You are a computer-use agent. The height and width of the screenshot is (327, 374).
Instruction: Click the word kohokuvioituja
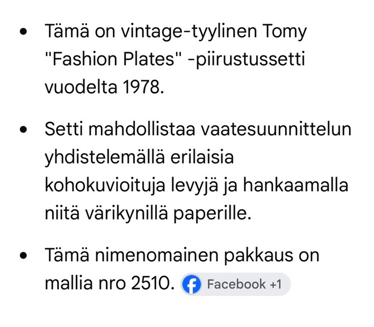[x=105, y=186]
